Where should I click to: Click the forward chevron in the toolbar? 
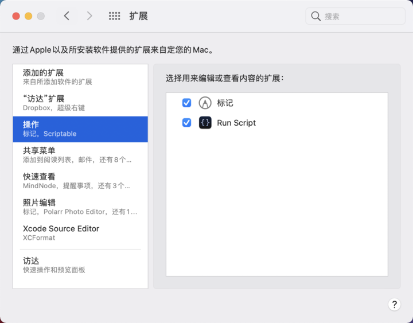point(89,16)
